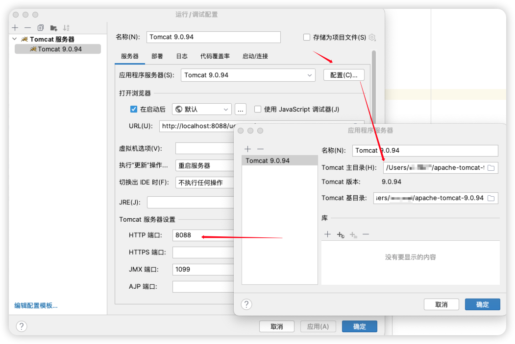Uncheck the 在启动后 checkbox
515x344 pixels.
tap(134, 109)
